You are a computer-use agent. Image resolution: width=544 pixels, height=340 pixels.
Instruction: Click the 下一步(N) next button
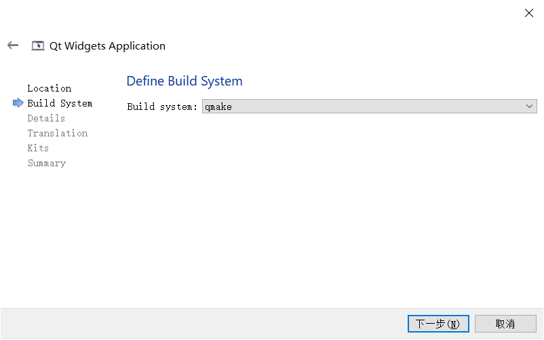tap(438, 324)
